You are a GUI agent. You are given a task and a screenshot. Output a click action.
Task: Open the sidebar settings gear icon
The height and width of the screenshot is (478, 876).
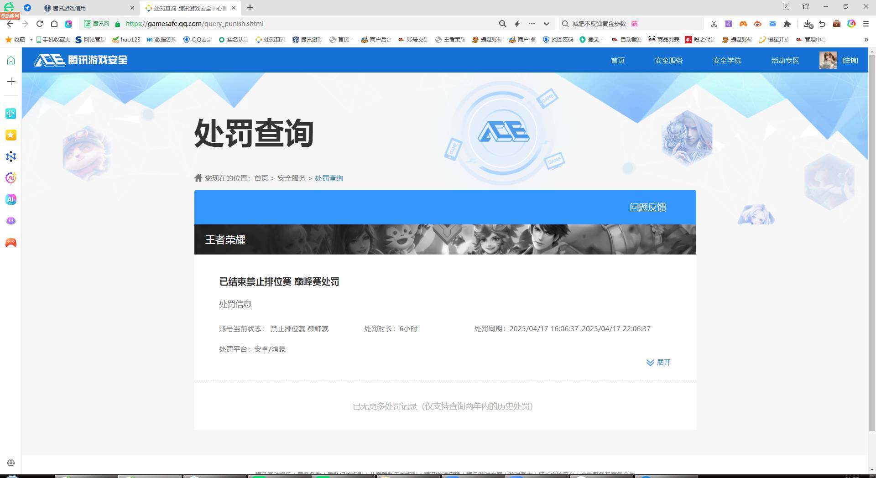click(11, 463)
